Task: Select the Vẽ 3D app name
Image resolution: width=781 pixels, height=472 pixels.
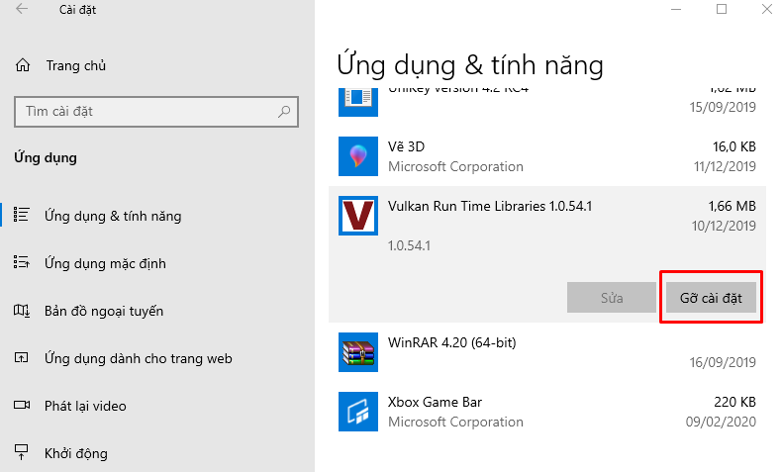Action: point(407,146)
